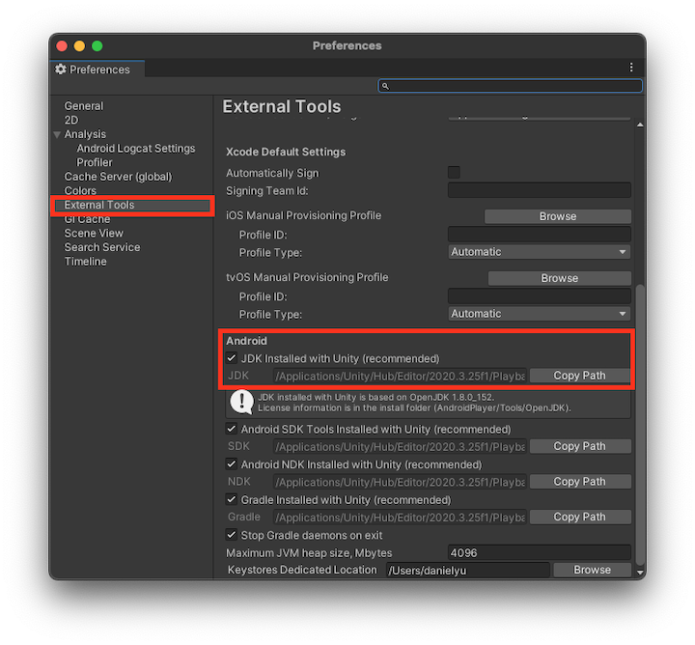Screen dimensions: 695x645
Task: Collapse the Analysis tree section
Action: click(x=57, y=135)
